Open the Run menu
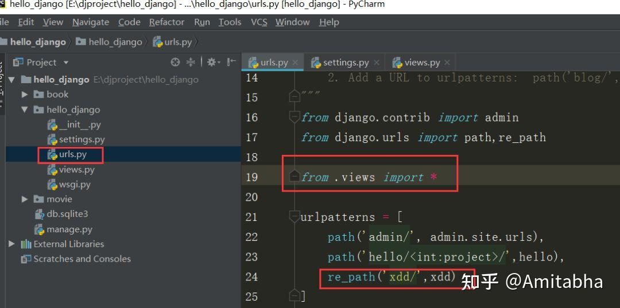Screen dimensions: 620x308 [x=201, y=22]
